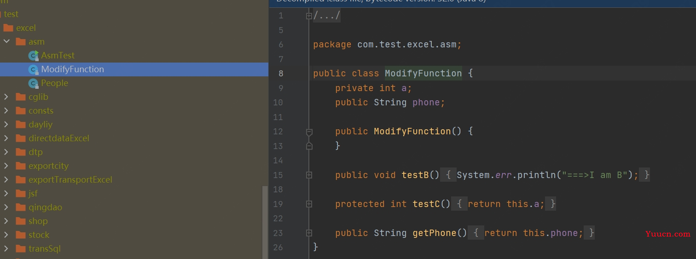Screen dimensions: 696x259
Task: Expand the shop folder
Action: coord(6,221)
